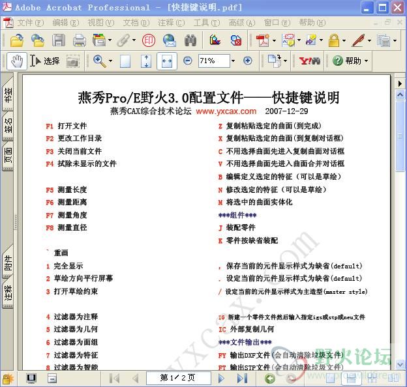Viewport: 407px width, 387px height.
Task: Open the 页面 pages side tab
Action: [8, 156]
